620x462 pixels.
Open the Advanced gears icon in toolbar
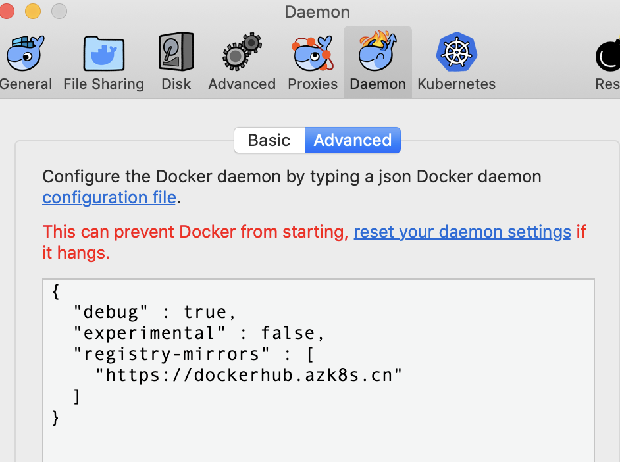click(x=242, y=53)
